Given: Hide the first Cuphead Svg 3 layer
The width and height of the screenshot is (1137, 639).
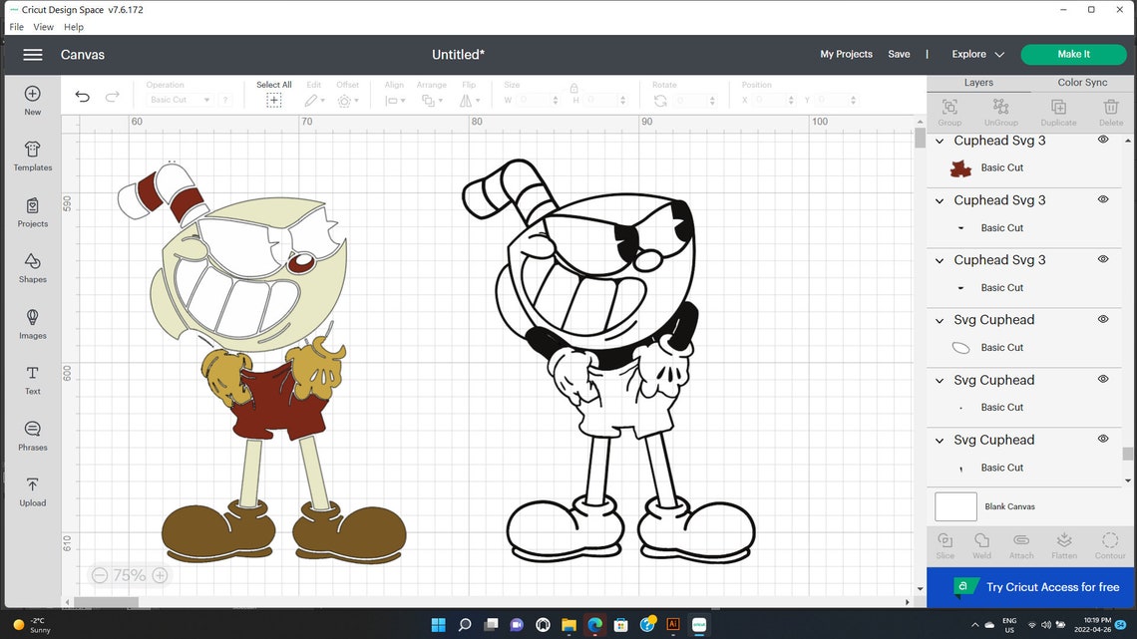Looking at the screenshot, I should (1103, 140).
